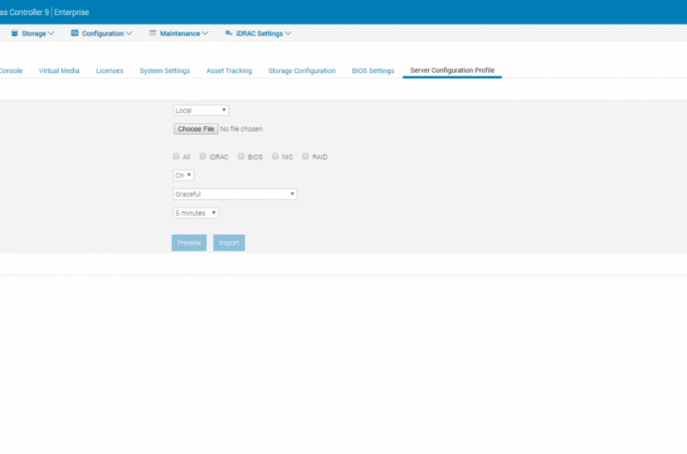Open the Storage menu
The width and height of the screenshot is (687, 454).
(33, 33)
